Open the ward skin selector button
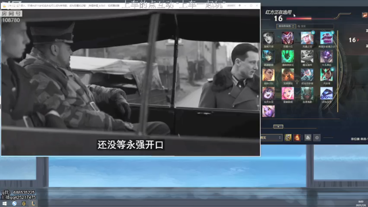The width and height of the screenshot is (368, 207). (308, 138)
